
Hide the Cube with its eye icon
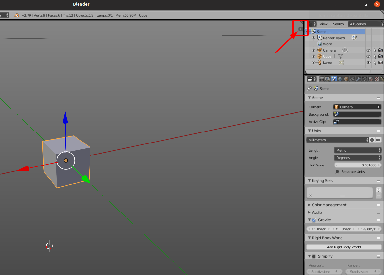[368, 56]
